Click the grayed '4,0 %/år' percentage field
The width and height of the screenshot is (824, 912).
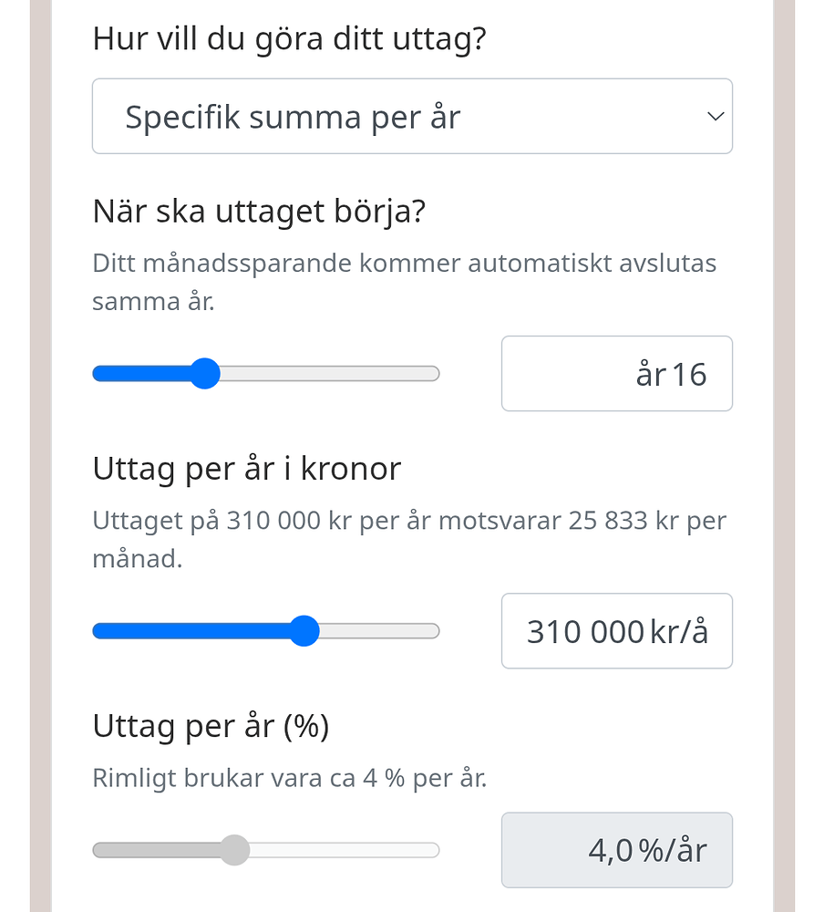click(x=616, y=849)
